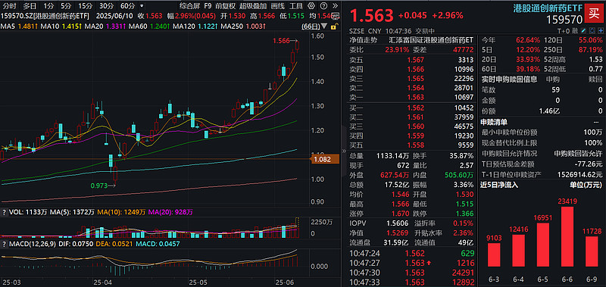
Task: Click the 委比 value 23.91%
Action: [396, 49]
